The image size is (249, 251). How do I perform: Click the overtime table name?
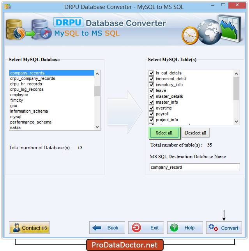(164, 108)
